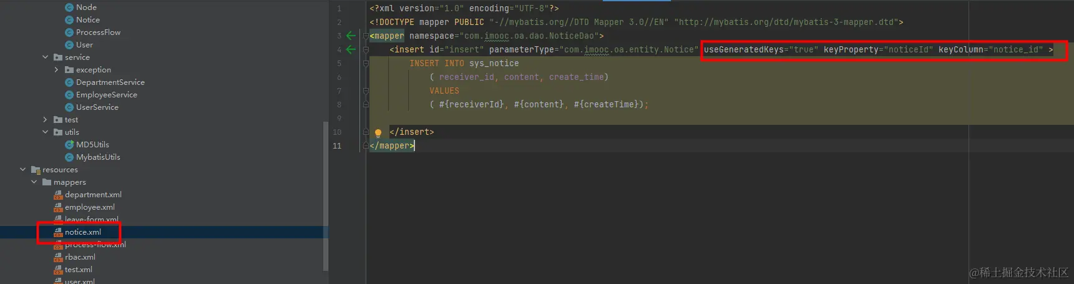Screen dimensions: 1074x284
Task: Fold the INSERT INTO block at line 5
Action: 366,63
